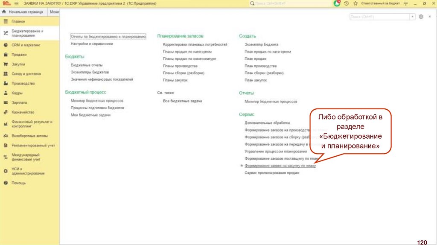The width and height of the screenshot is (437, 245).
Task: Create Экземпляр бюджета
Action: [x=262, y=44]
